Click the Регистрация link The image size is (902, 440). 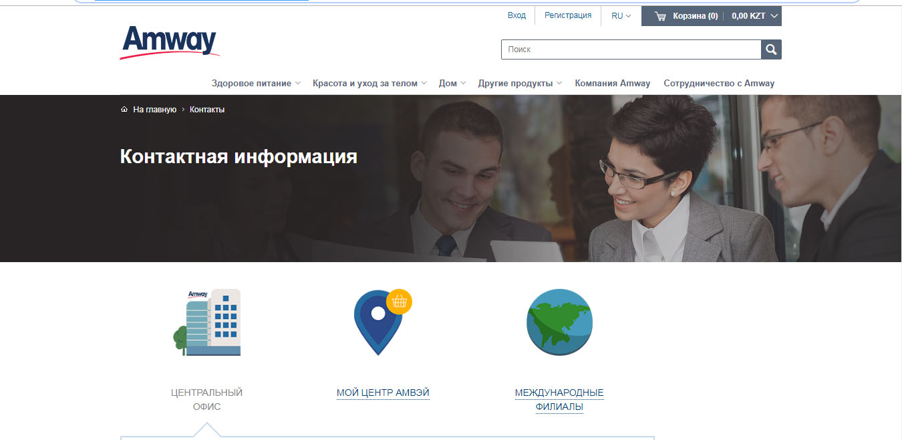pos(568,15)
